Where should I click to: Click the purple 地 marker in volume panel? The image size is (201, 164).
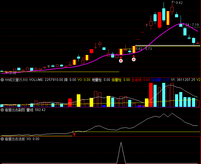click(x=140, y=106)
